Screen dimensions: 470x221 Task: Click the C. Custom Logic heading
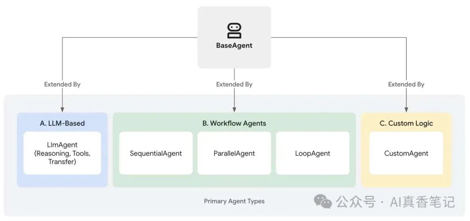[406, 123]
